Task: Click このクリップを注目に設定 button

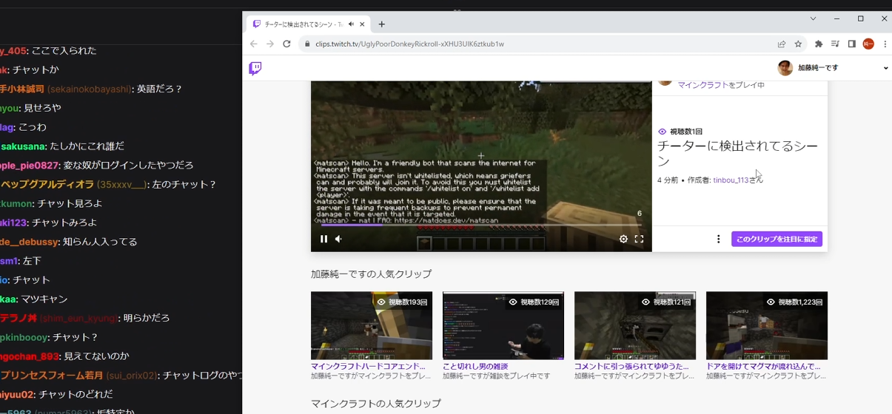Action: click(777, 239)
